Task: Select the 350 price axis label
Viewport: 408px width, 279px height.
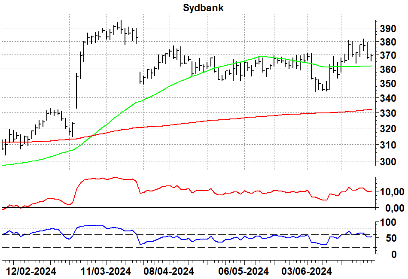Action: pos(388,84)
